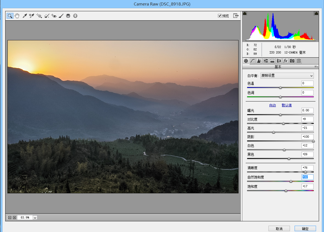Open the Effects fx panel tab
324x232 pixels.
(286, 61)
